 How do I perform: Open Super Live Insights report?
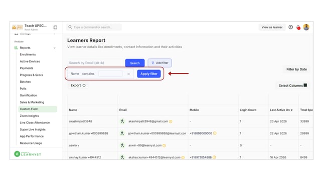pos(33,129)
